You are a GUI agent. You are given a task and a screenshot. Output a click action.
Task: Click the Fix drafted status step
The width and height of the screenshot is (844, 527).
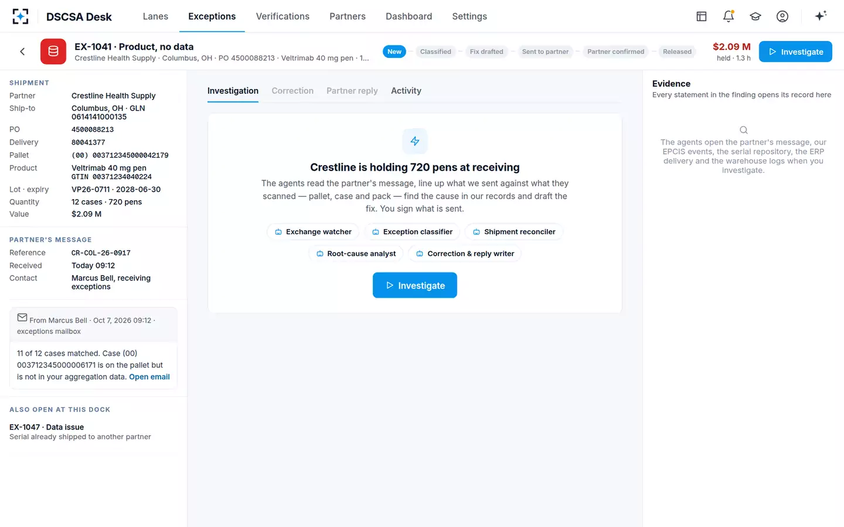pos(486,52)
